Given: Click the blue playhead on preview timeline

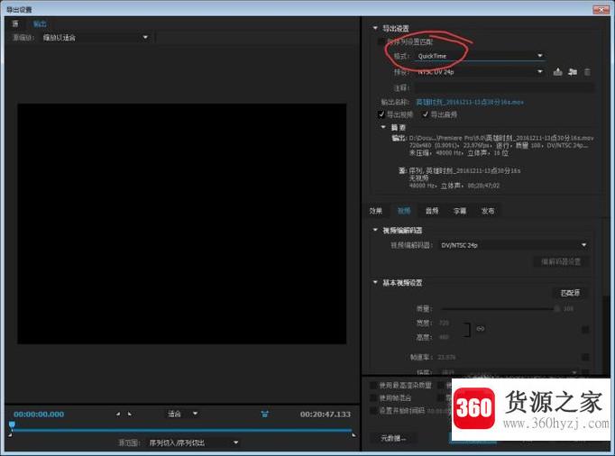Looking at the screenshot, I should pos(12,424).
